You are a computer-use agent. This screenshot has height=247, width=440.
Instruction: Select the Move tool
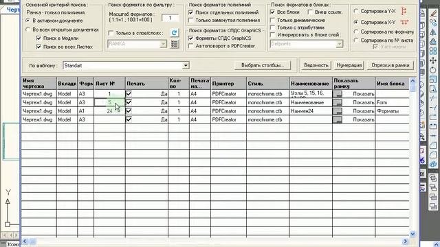433,60
